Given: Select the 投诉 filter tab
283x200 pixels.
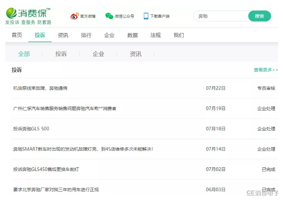Looking at the screenshot, I should 61,54.
